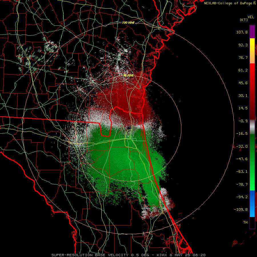Screen dimensions: 257x257
Task: Click the -32.0 velocity scale value
Action: (242, 146)
